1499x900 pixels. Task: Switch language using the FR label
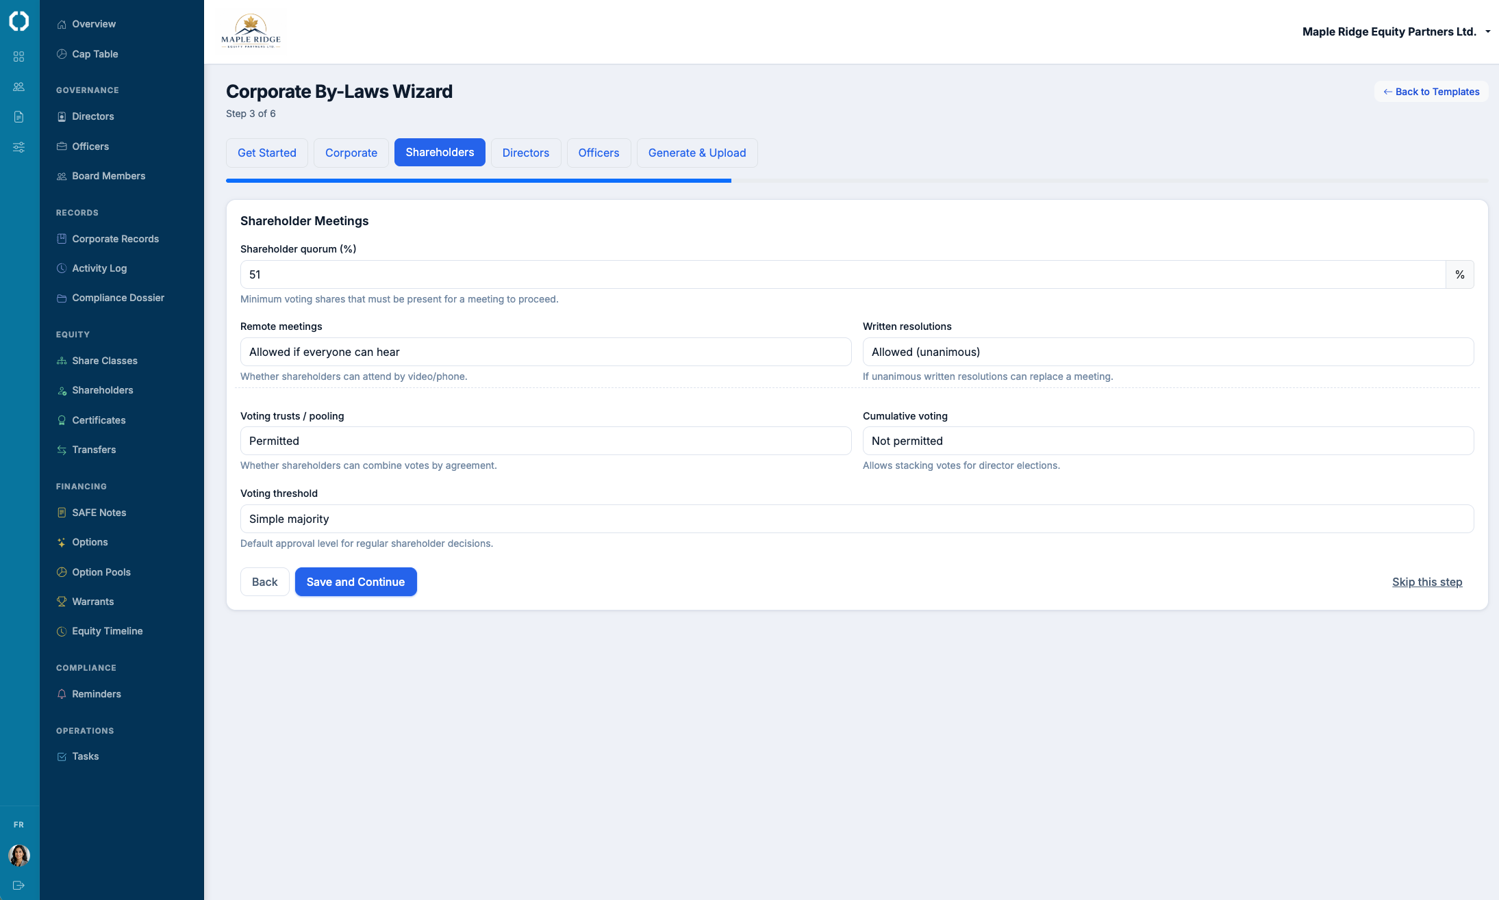pyautogui.click(x=19, y=825)
